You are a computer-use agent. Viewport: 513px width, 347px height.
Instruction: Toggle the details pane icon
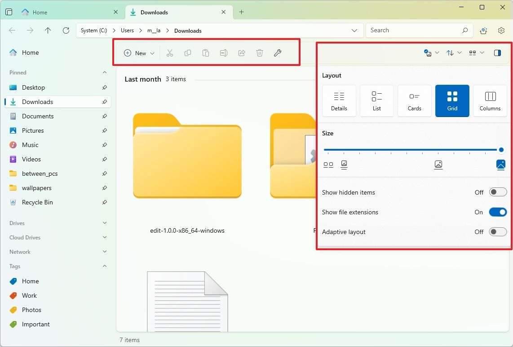pos(497,52)
